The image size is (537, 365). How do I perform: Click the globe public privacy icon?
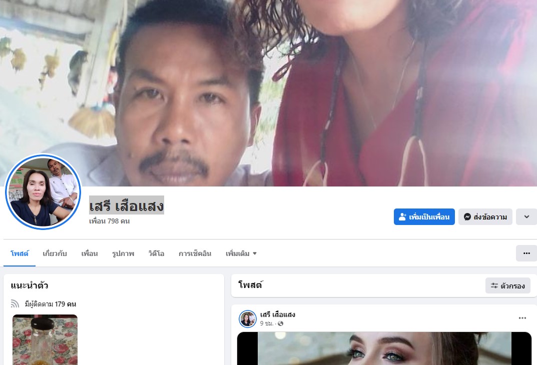(x=280, y=323)
